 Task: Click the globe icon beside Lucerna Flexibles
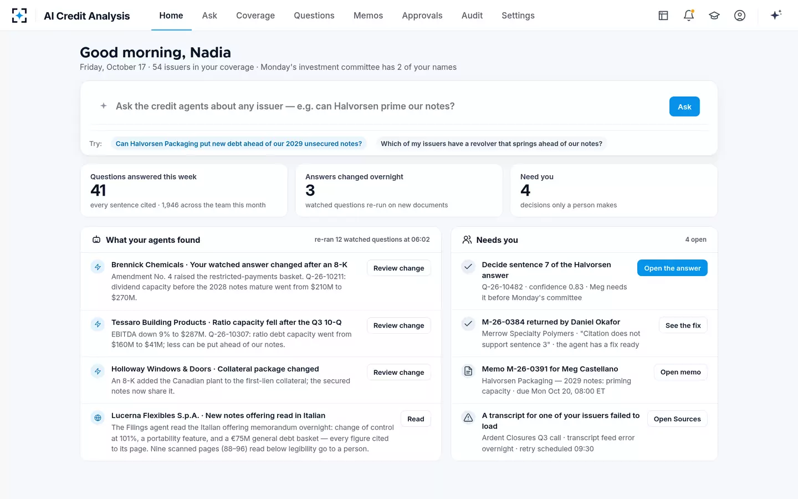pos(98,418)
